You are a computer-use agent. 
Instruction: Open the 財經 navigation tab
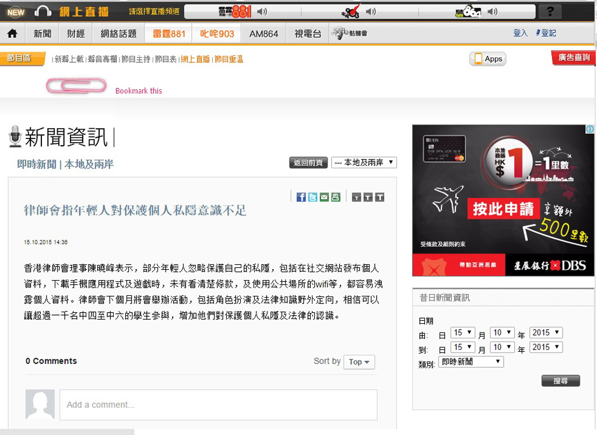[x=76, y=34]
